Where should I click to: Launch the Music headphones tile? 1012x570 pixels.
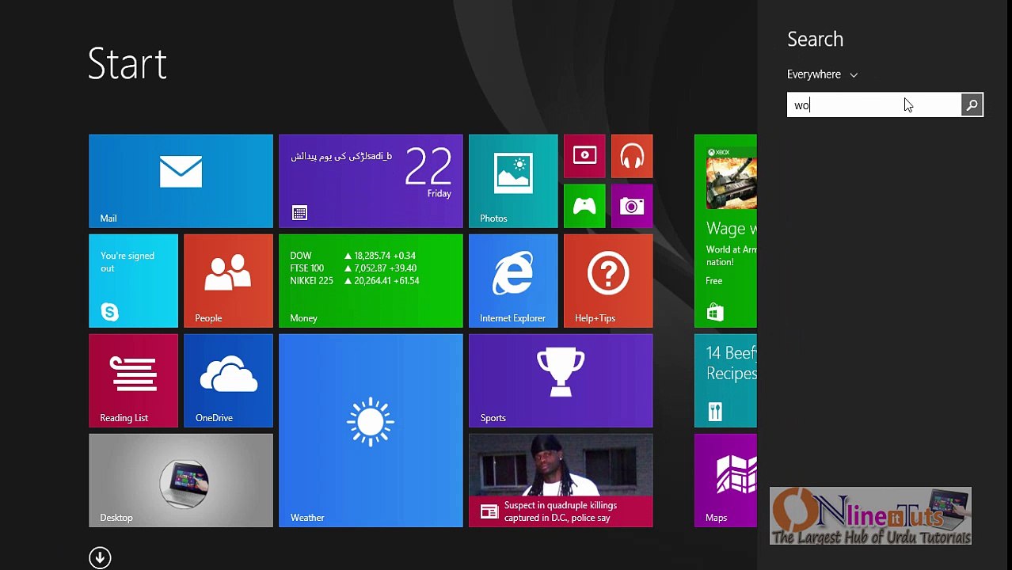(632, 156)
